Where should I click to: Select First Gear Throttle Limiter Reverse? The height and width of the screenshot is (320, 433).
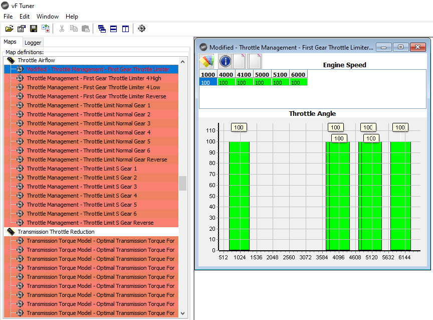[96, 96]
